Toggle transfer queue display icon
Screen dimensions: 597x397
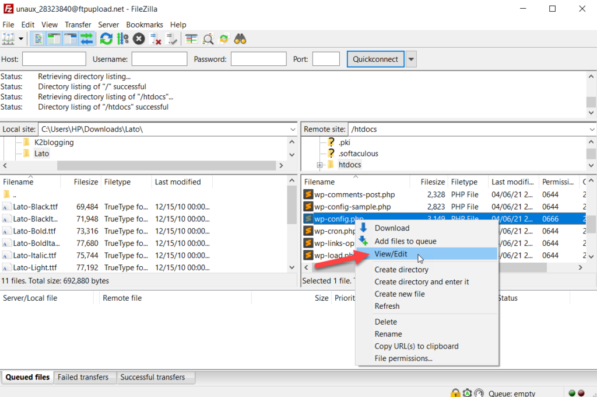click(x=87, y=39)
